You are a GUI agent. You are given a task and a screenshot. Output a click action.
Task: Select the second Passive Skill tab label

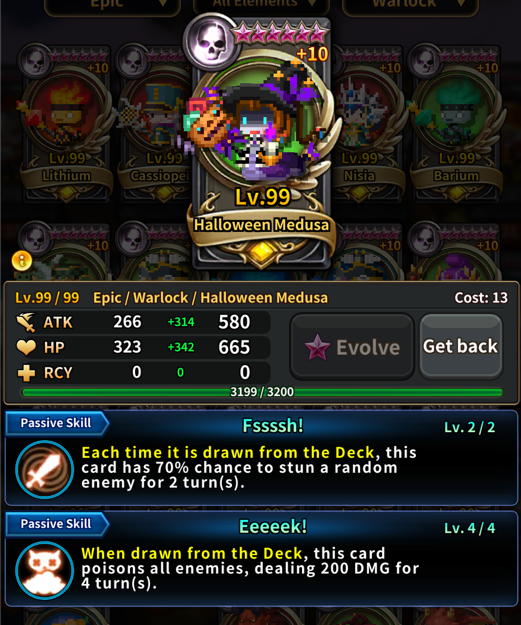(56, 524)
